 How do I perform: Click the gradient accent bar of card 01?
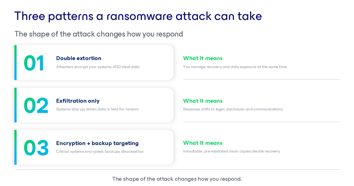point(15,63)
